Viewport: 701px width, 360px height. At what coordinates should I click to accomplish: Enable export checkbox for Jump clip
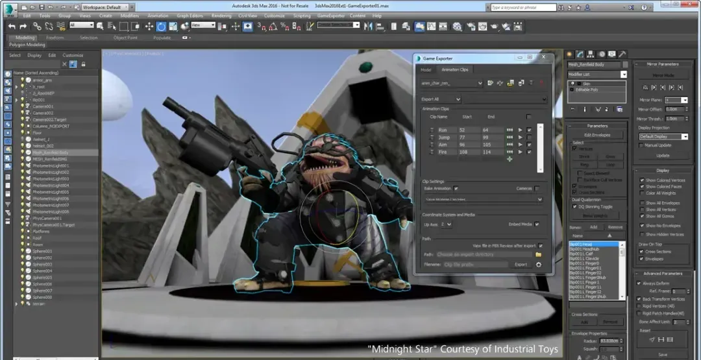[530, 137]
